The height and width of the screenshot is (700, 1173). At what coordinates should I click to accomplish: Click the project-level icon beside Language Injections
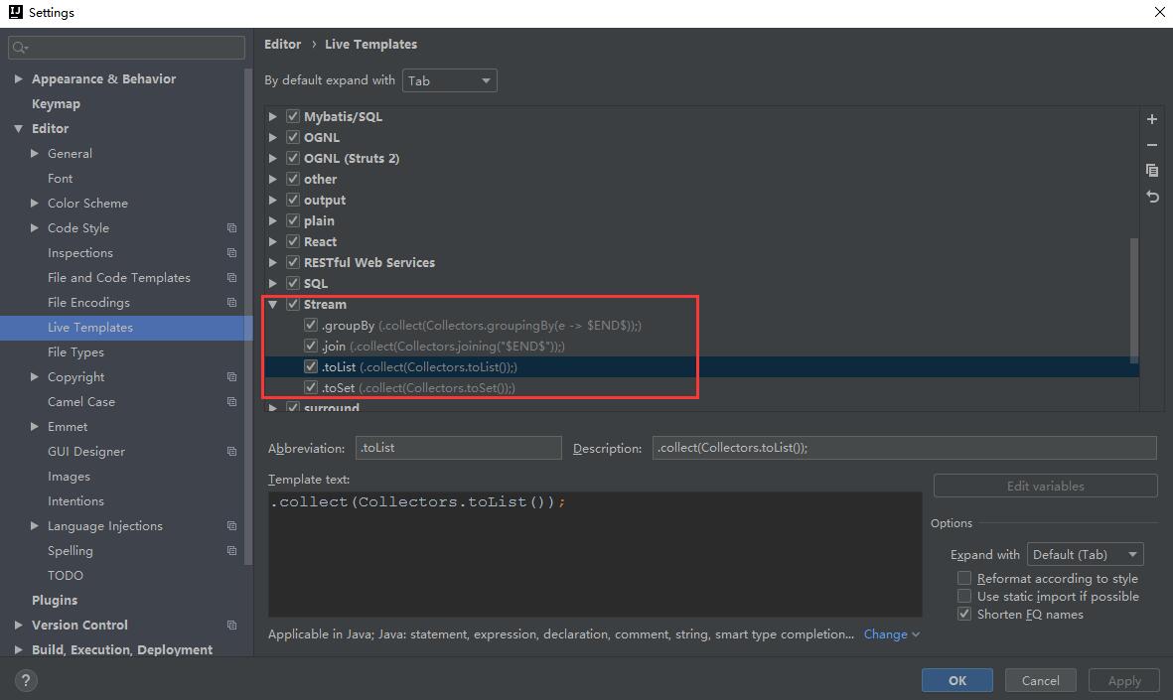(x=231, y=526)
